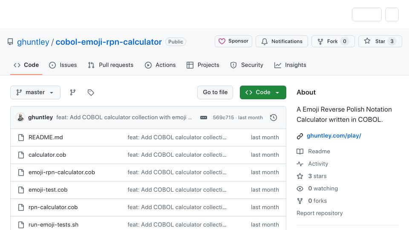Click the empty button at top right

pos(367,14)
